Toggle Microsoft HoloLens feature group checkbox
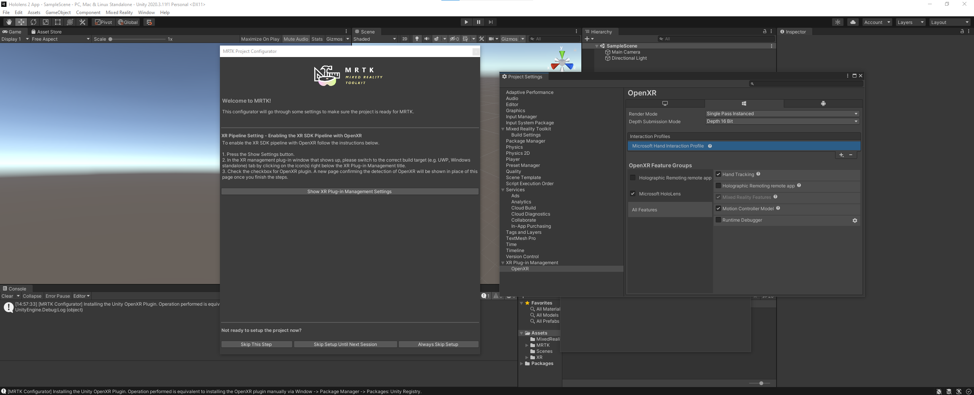 (x=633, y=194)
